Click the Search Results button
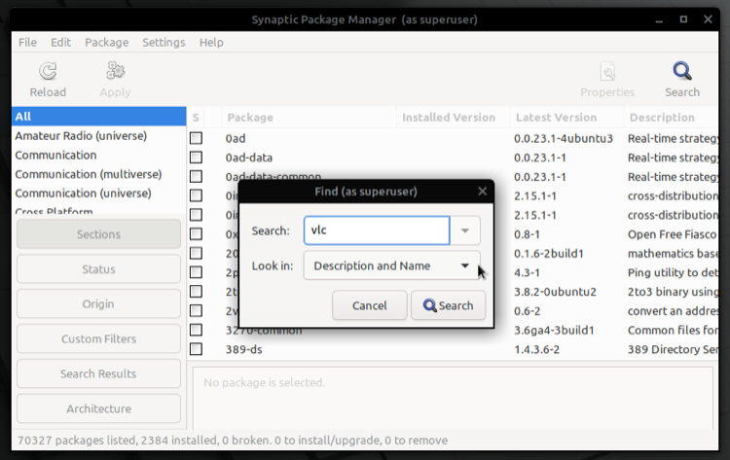730x460 pixels. tap(98, 373)
